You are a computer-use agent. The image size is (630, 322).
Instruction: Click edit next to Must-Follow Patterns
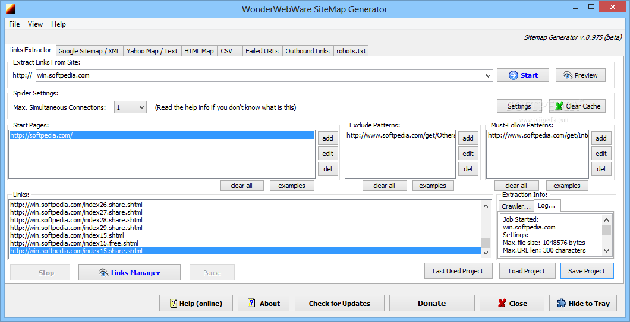[x=601, y=154]
